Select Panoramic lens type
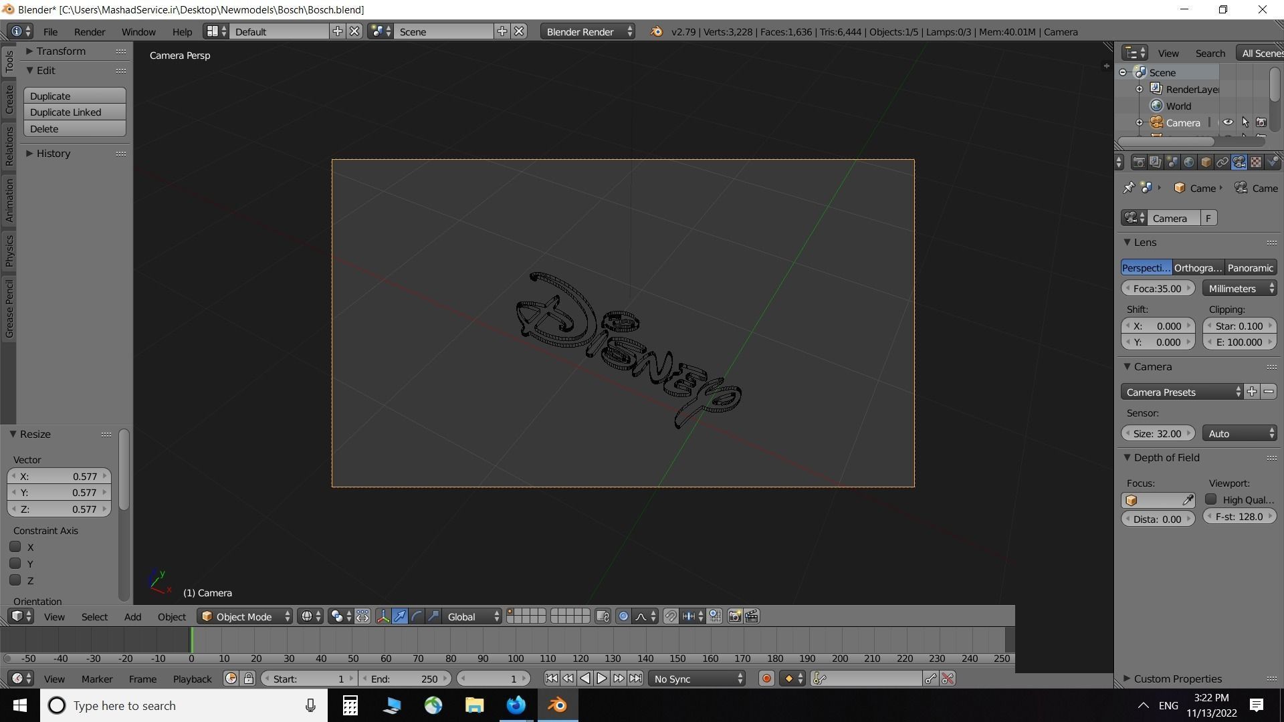 point(1251,267)
